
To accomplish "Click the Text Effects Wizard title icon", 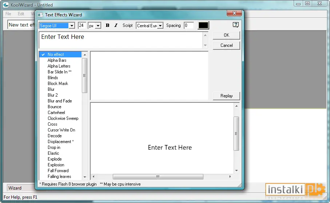I will point(40,15).
